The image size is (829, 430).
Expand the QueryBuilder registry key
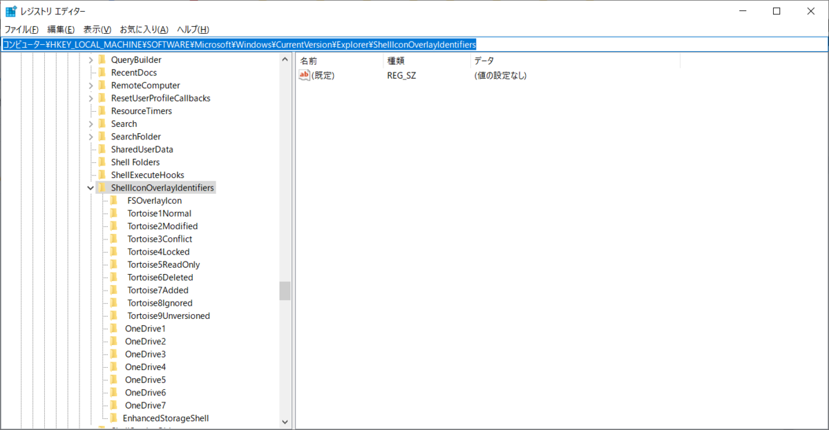pyautogui.click(x=90, y=59)
